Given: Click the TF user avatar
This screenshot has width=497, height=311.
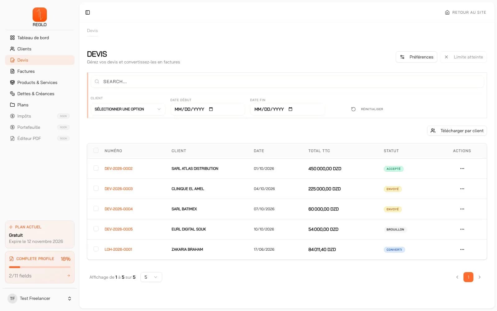Looking at the screenshot, I should click(x=12, y=299).
